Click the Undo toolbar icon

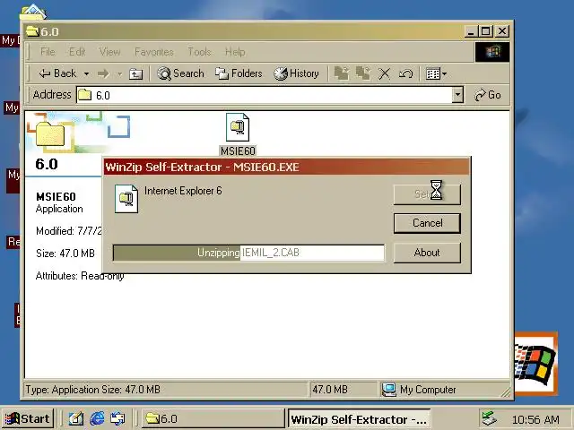point(405,73)
